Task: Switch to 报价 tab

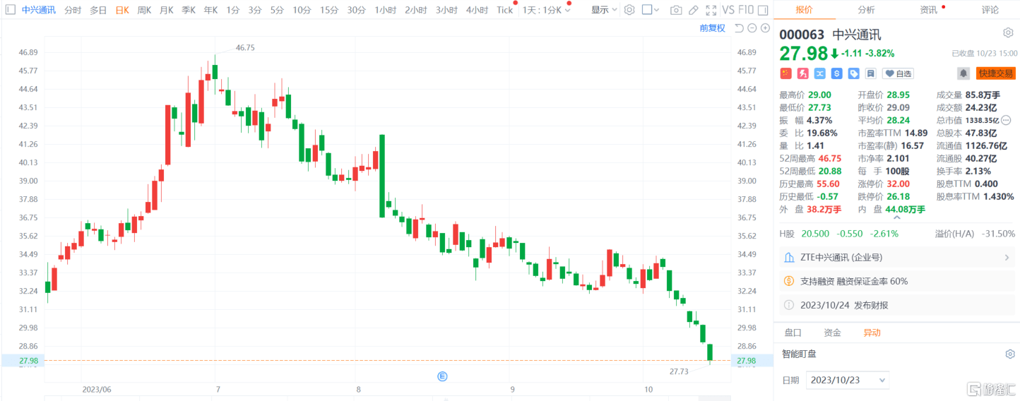Action: click(x=804, y=10)
